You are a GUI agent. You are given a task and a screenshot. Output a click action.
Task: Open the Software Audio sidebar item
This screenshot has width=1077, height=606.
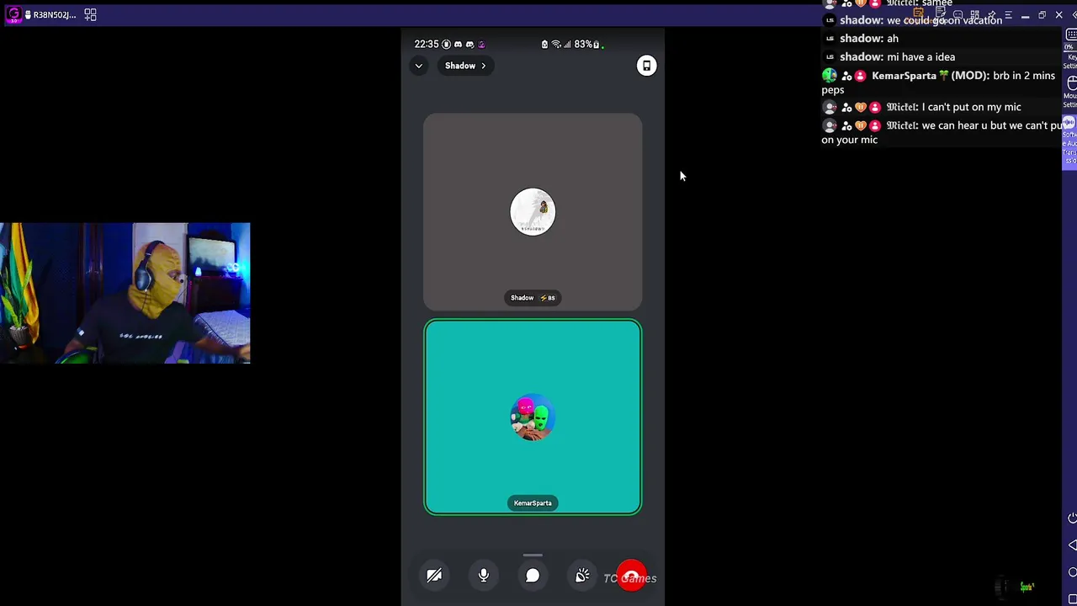coord(1069,141)
